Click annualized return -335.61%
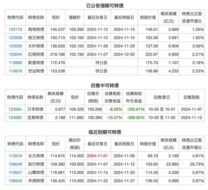This screenshot has height=190, width=208. 135,109
